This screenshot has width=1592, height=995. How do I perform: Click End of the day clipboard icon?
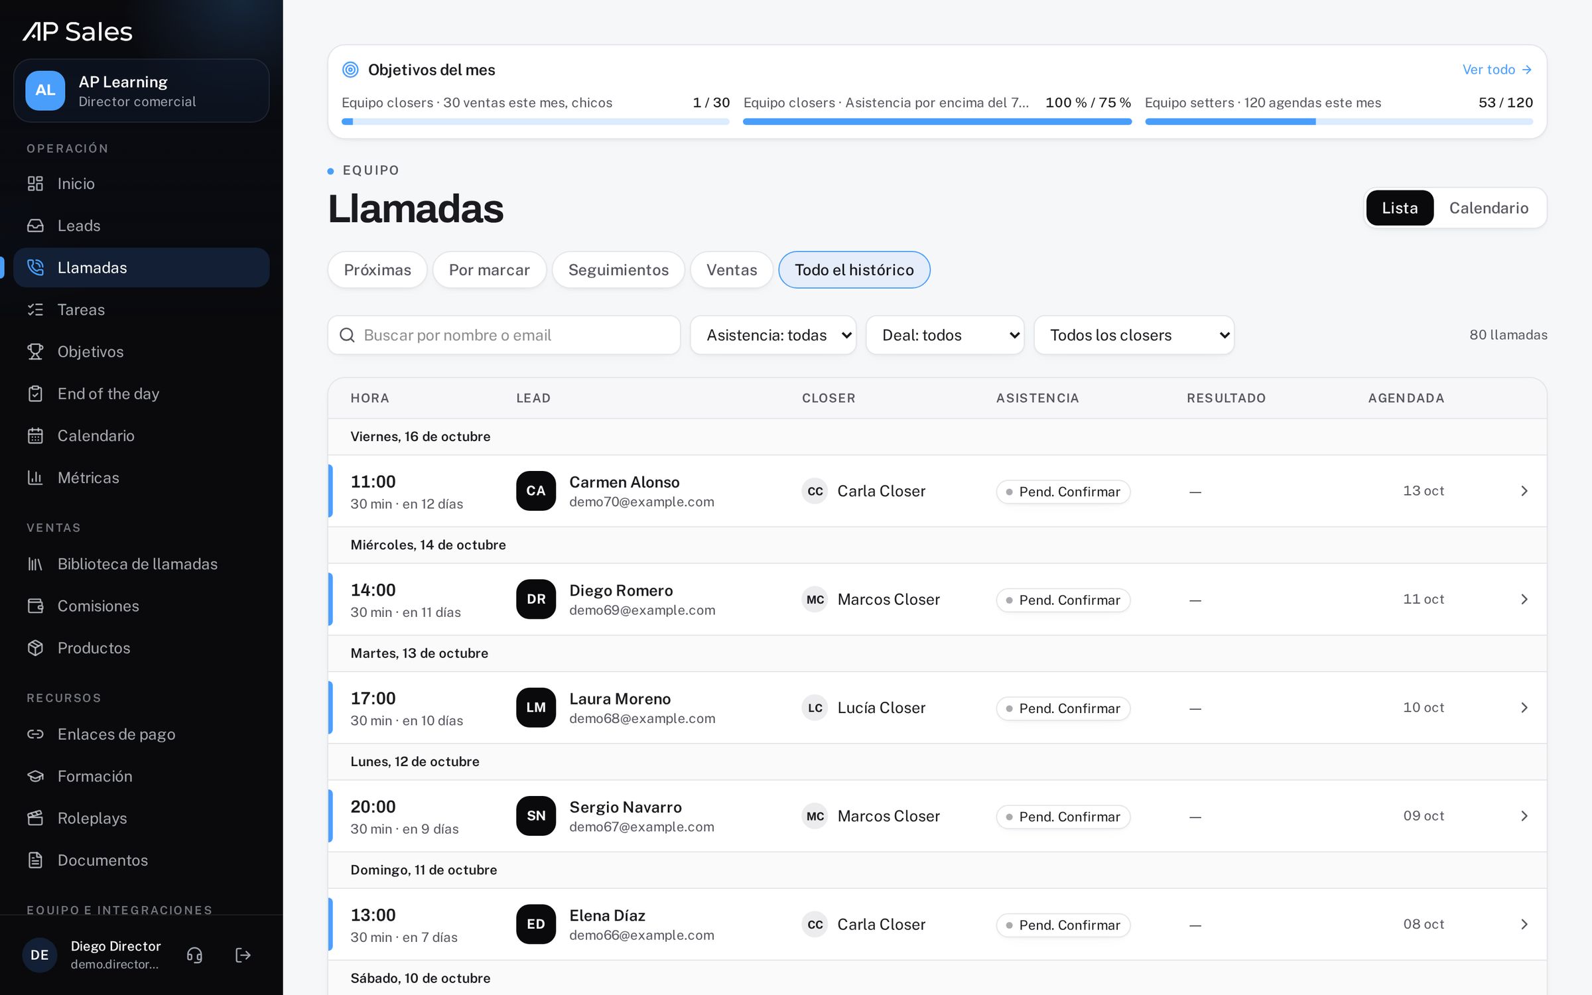tap(35, 394)
